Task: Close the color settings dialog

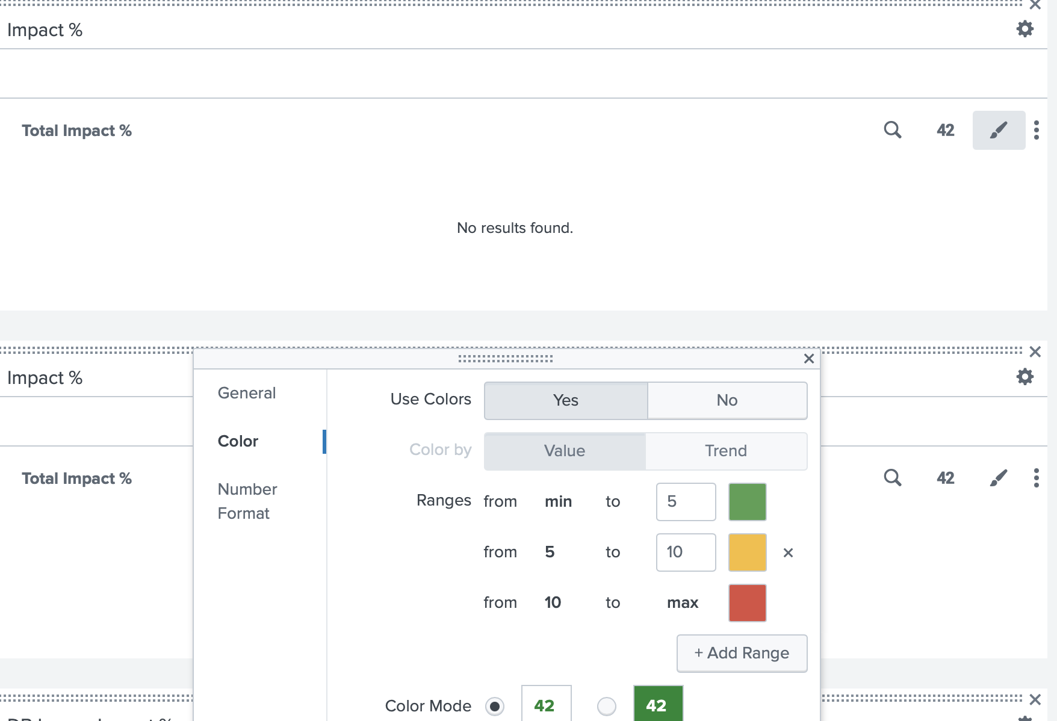Action: [x=809, y=359]
